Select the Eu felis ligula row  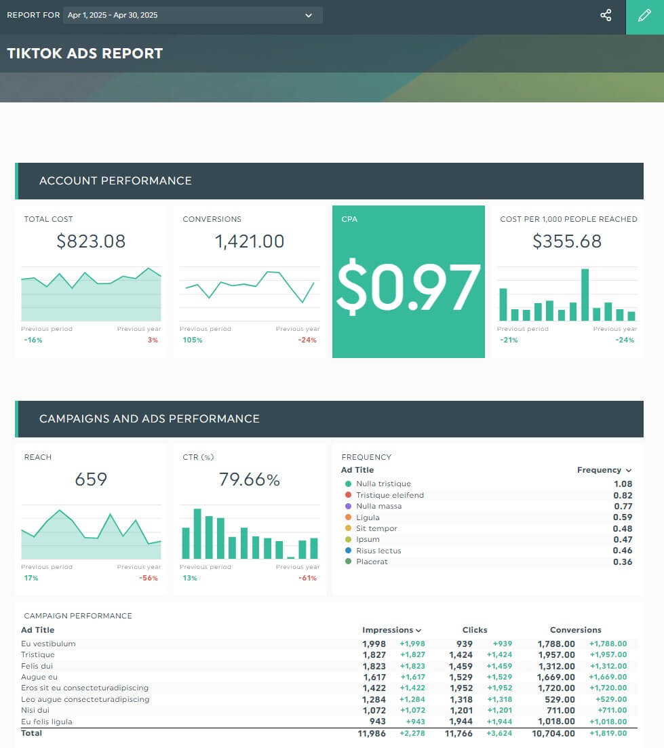click(329, 722)
